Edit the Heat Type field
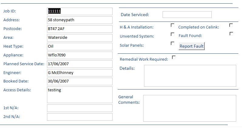 tap(79, 46)
